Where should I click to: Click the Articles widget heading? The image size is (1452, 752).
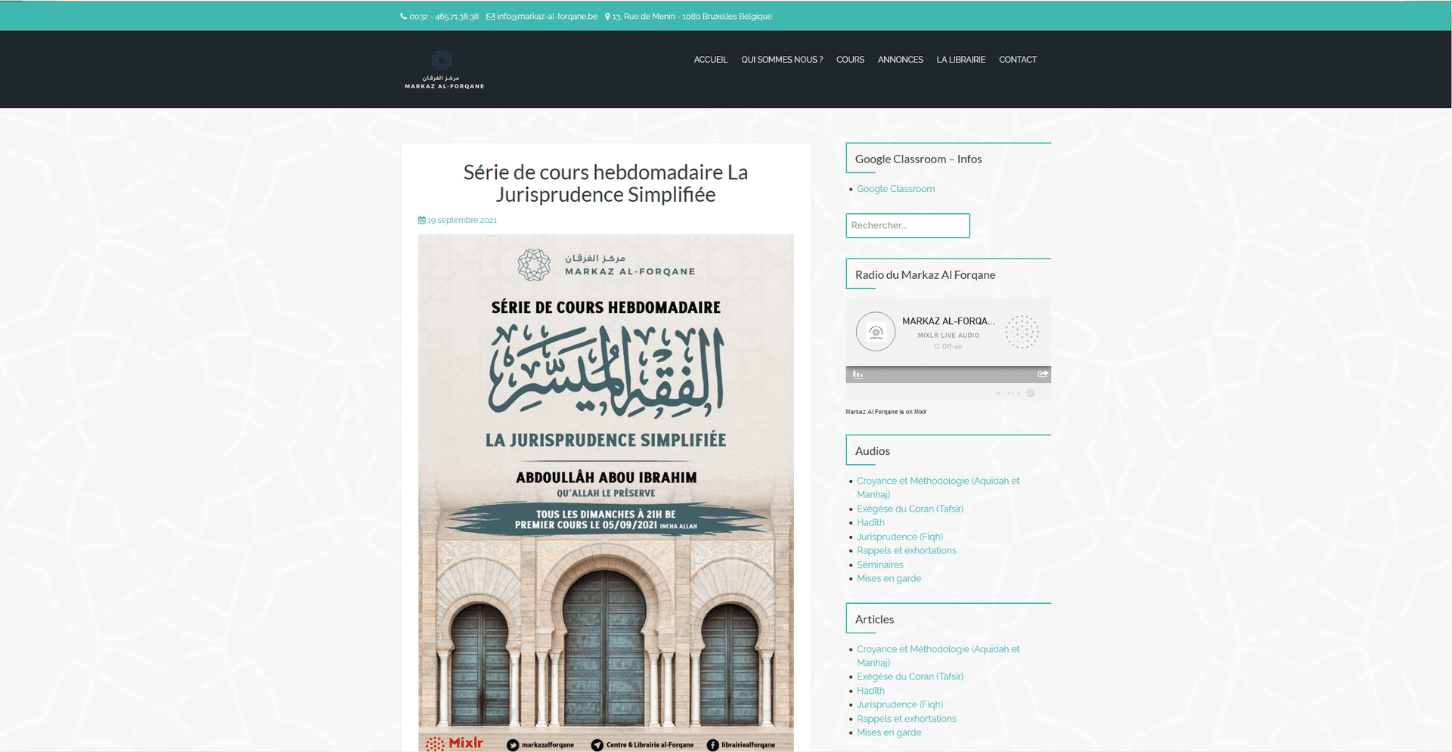click(x=874, y=620)
